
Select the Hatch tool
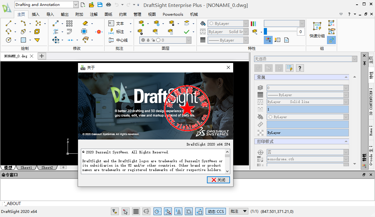(x=23, y=40)
